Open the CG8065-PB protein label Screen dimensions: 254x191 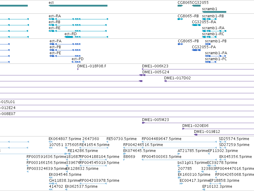(x=188, y=41)
